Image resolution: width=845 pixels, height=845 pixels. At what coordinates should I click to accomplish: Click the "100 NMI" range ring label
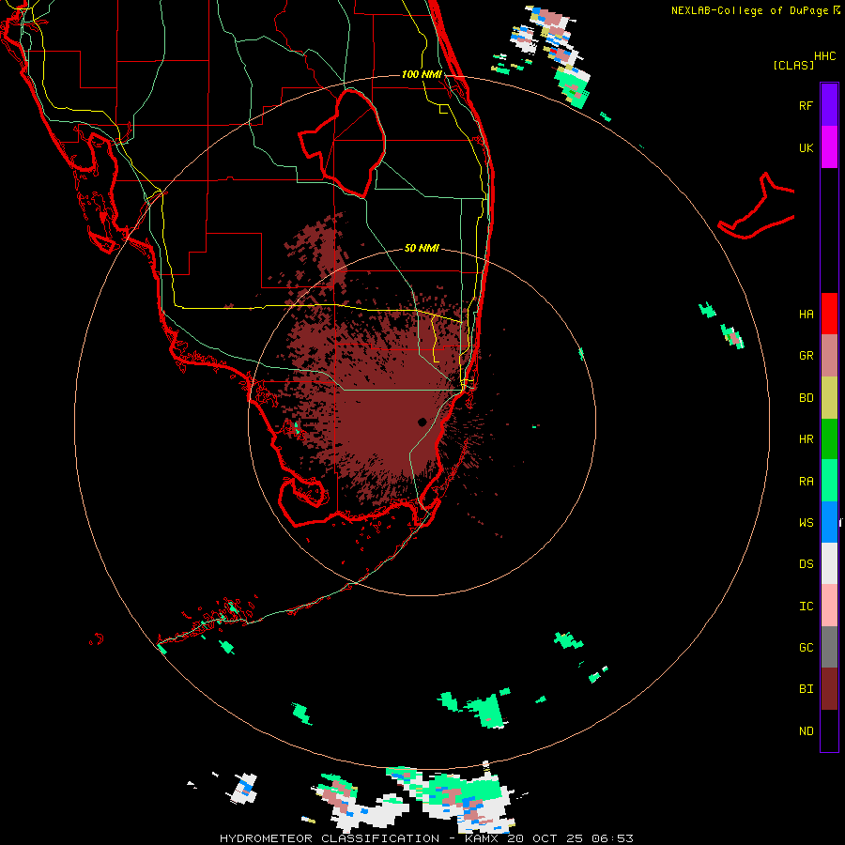pyautogui.click(x=422, y=74)
